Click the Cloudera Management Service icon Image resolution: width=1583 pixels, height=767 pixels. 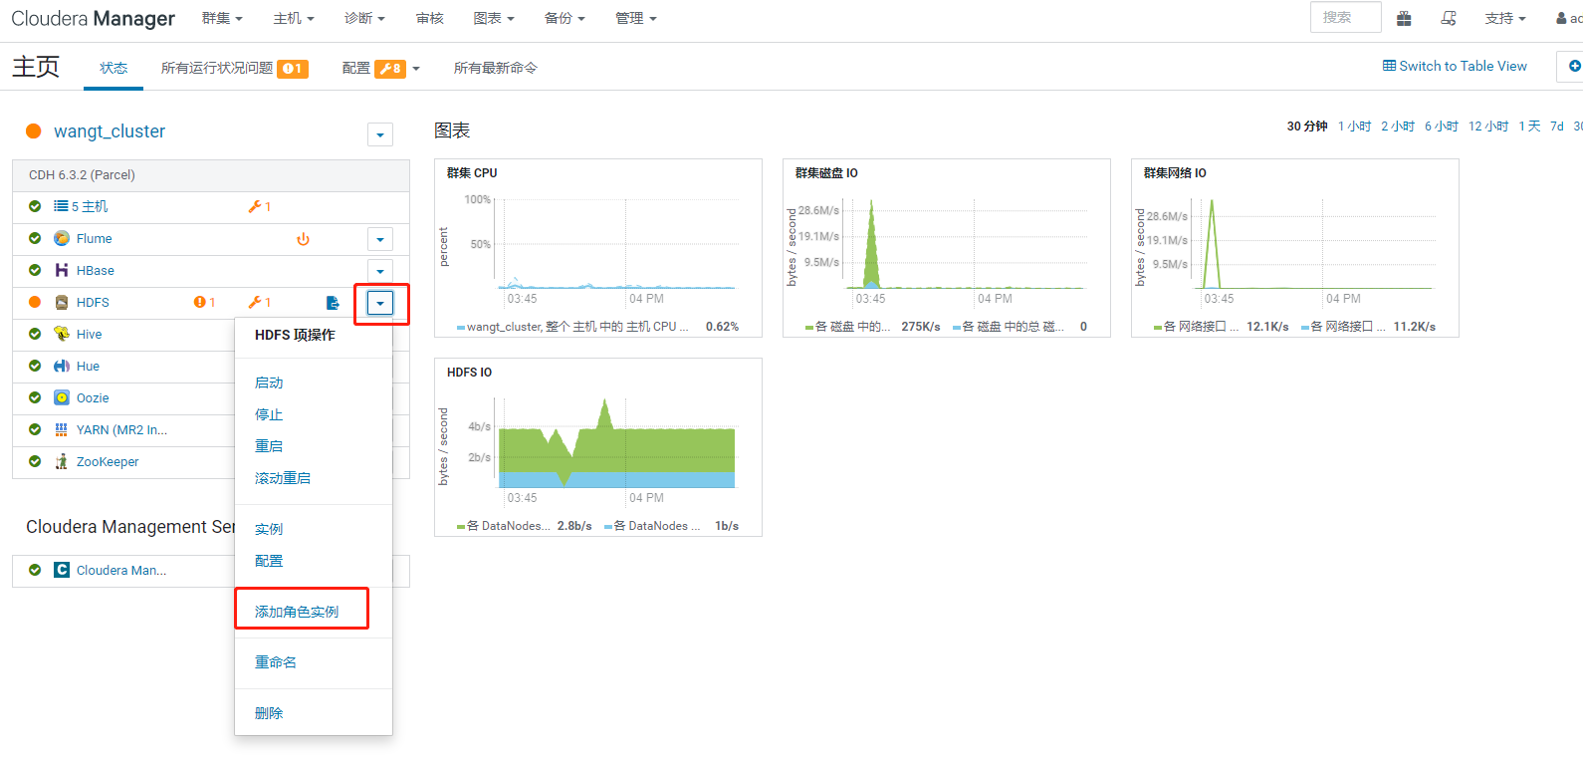pyautogui.click(x=62, y=570)
